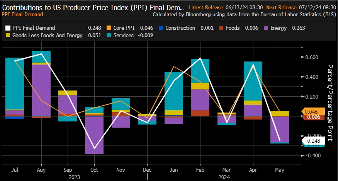This screenshot has width=338, height=181.
Task: Toggle the red Foods series legend marker
Action: (x=221, y=28)
